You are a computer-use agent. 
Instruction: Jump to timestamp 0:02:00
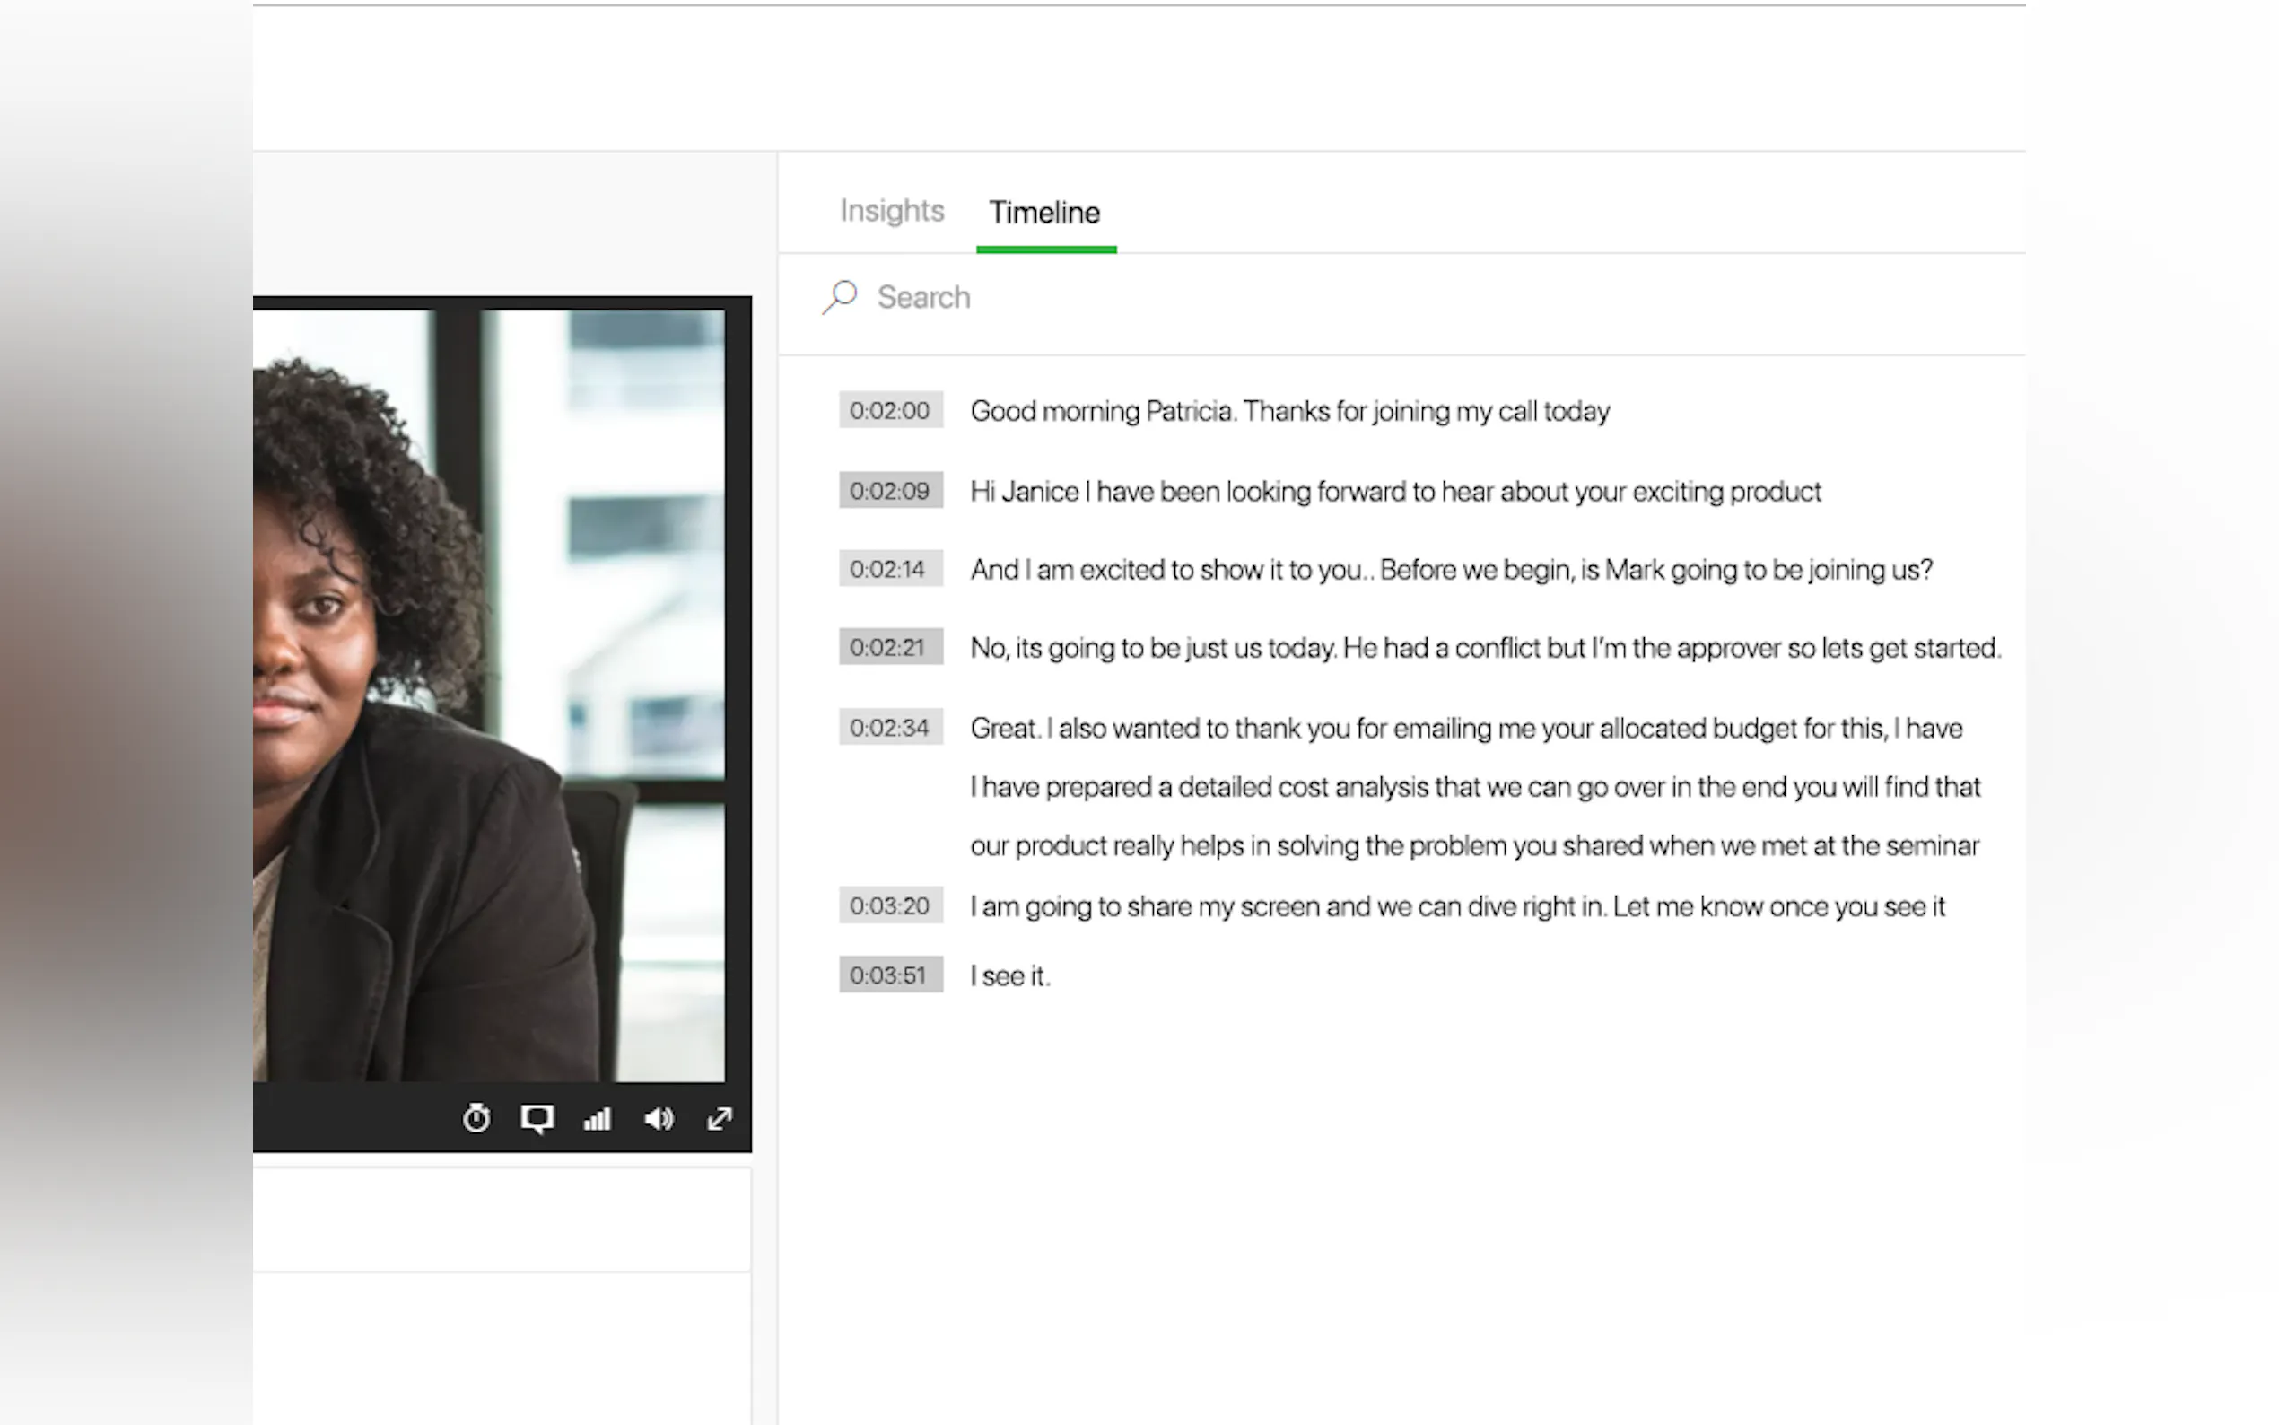coord(889,411)
